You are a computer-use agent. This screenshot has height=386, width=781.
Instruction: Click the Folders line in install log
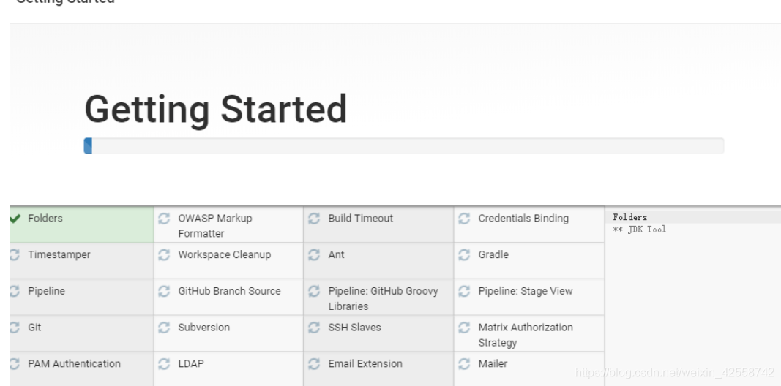[630, 217]
